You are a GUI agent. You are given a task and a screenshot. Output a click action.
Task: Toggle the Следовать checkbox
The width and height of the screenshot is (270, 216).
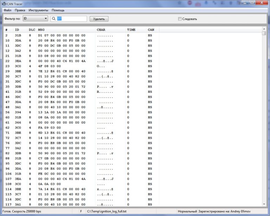[180, 19]
